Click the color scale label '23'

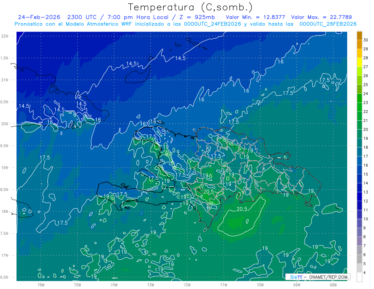[366, 103]
